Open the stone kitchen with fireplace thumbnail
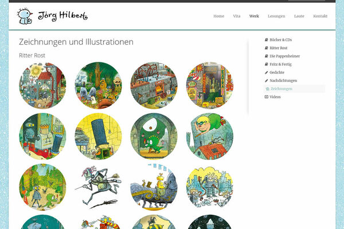This screenshot has height=229, width=344. (x=154, y=85)
